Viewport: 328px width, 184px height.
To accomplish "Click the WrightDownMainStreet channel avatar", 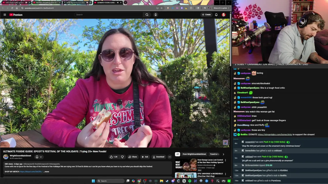I will 6,157.
